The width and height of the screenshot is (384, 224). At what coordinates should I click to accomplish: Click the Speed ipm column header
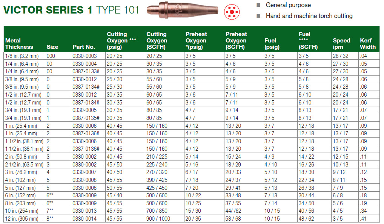click(x=341, y=44)
